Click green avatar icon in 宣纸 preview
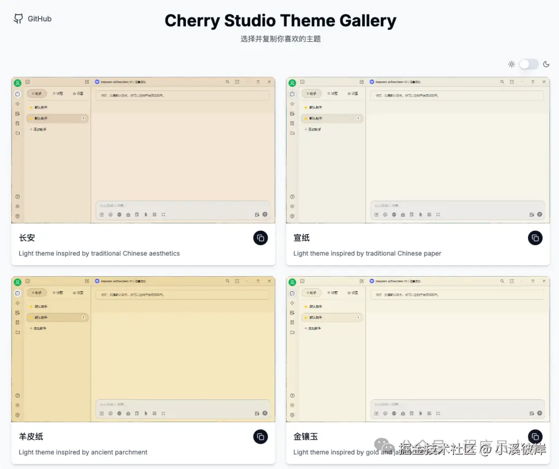The image size is (559, 469). tap(292, 83)
